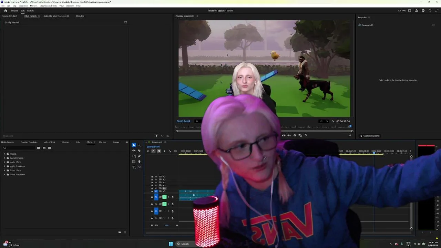
Task: Open playback resolution 1/2 dropdown
Action: click(x=323, y=121)
